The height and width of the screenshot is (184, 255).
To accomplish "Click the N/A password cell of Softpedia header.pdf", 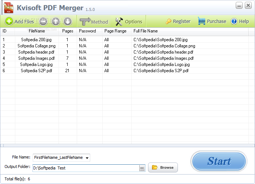I will pyautogui.click(x=83, y=52).
